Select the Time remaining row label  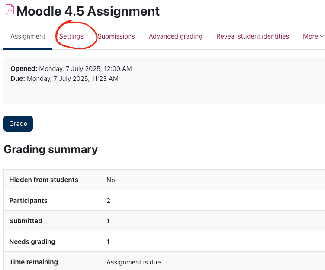[33, 262]
